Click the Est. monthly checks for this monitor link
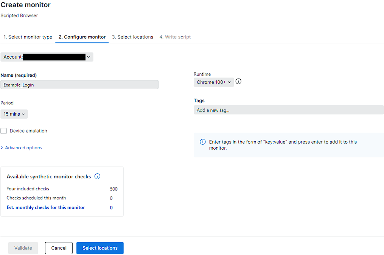This screenshot has height=255, width=384. 45,207
